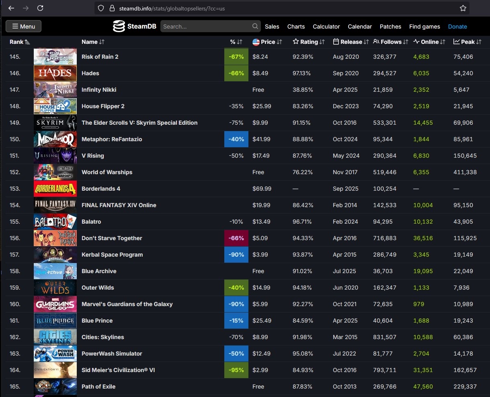Click the Kerbal Space Program thumbnail
The image size is (490, 397).
pyautogui.click(x=55, y=255)
